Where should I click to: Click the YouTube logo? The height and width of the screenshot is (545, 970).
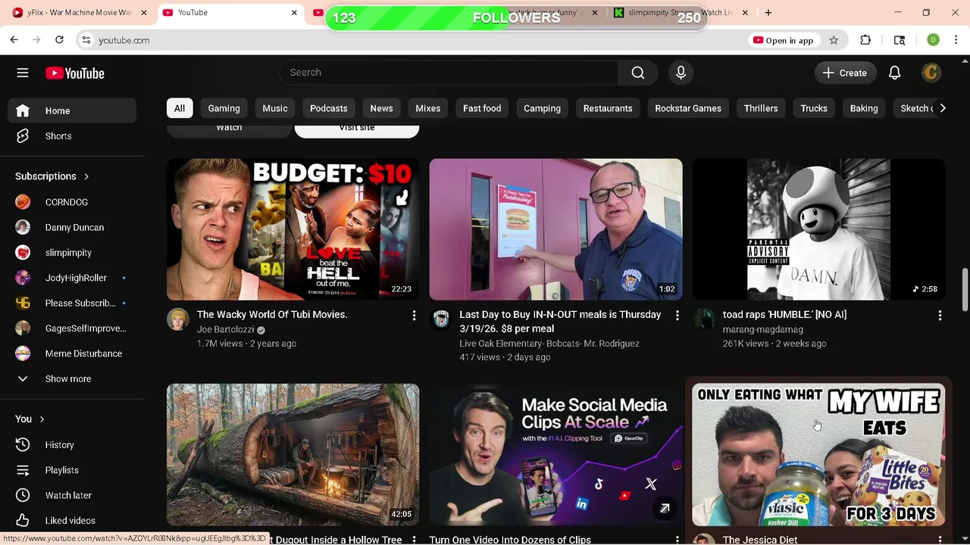pos(75,73)
